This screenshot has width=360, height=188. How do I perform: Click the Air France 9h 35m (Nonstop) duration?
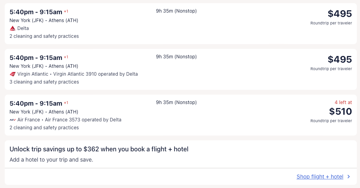coord(176,102)
